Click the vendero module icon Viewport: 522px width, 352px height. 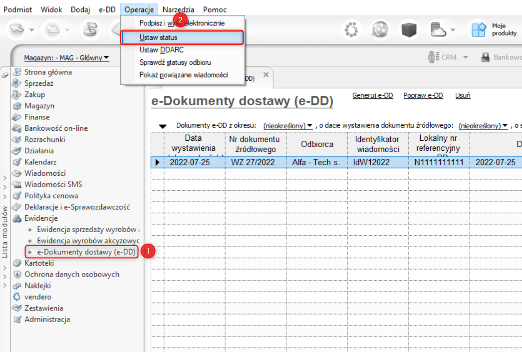coord(17,297)
